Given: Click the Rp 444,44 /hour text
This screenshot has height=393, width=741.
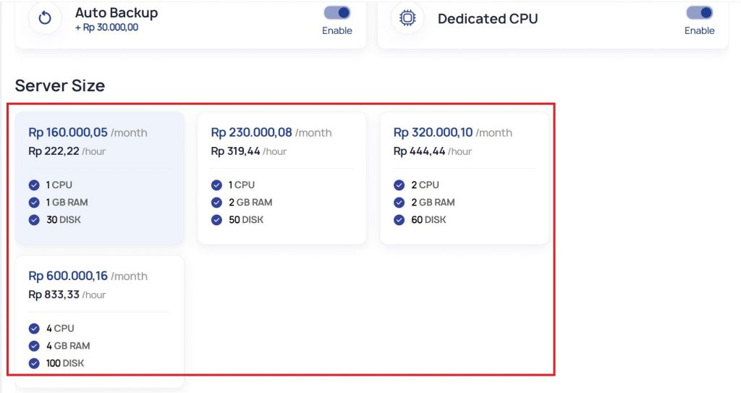Looking at the screenshot, I should pyautogui.click(x=433, y=151).
